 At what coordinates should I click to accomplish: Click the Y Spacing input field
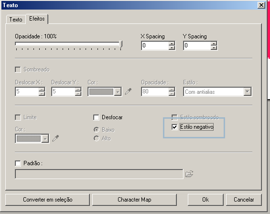tap(197, 45)
